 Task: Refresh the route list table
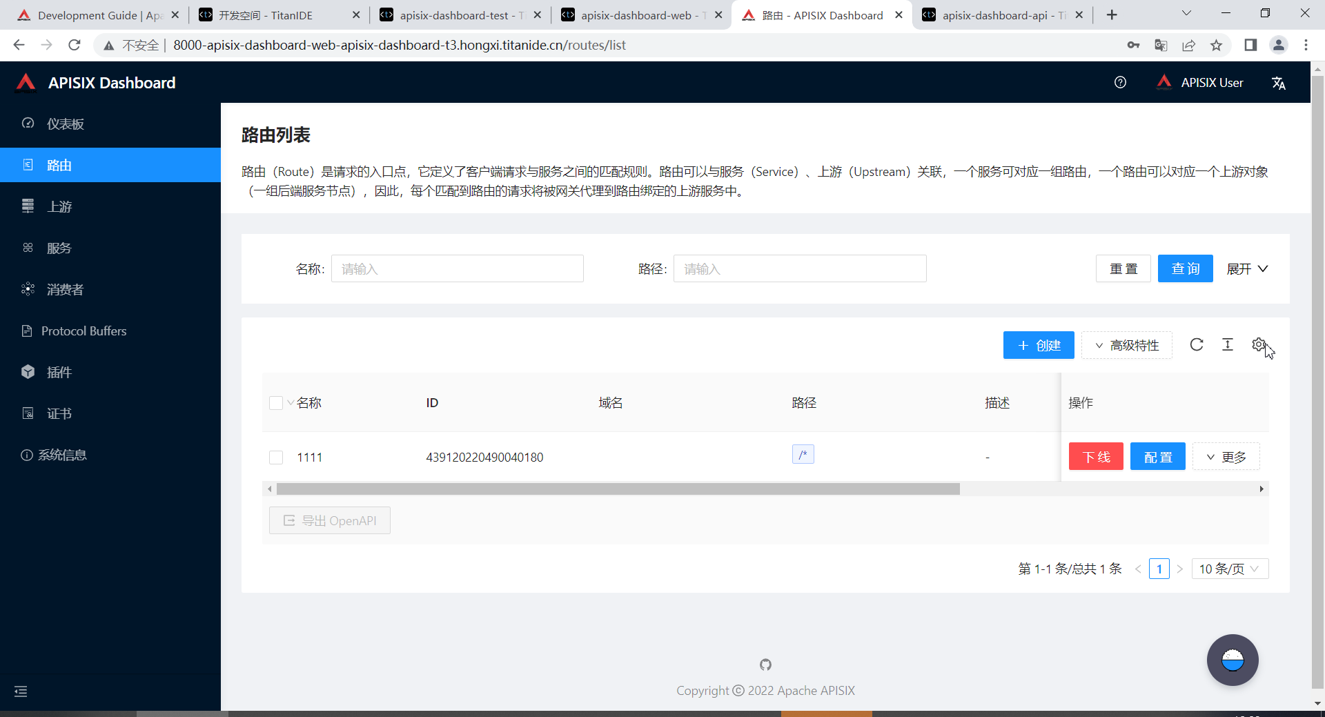tap(1197, 345)
